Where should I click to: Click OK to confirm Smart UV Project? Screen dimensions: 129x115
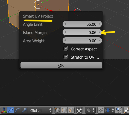(61, 65)
